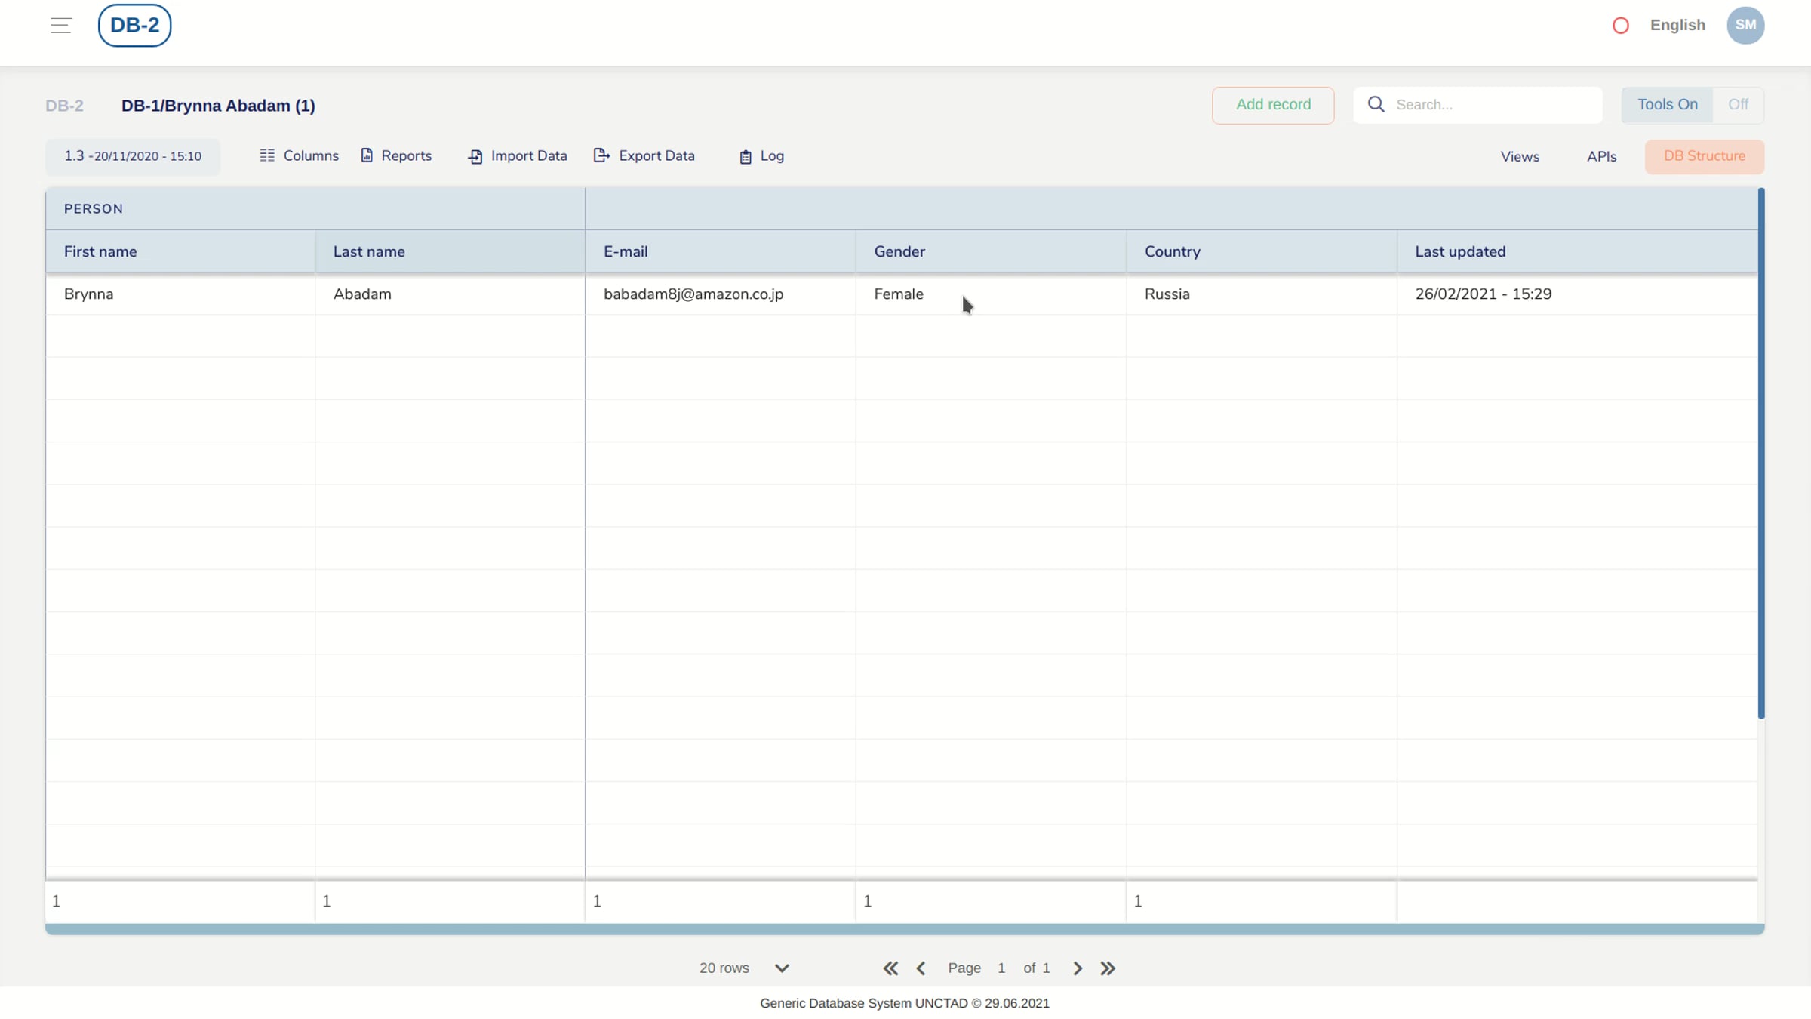1811x1019 pixels.
Task: Open the English language selector
Action: coord(1677,25)
